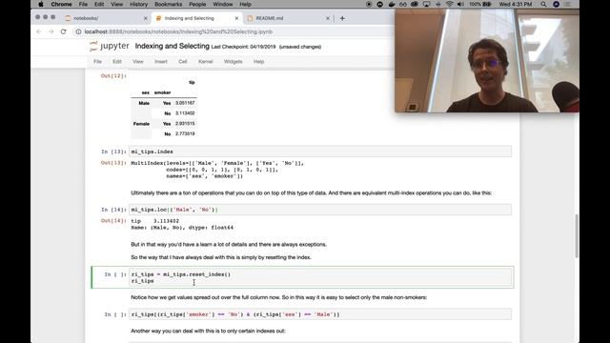Close the notebooks/ tab
The height and width of the screenshot is (343, 610).
click(x=146, y=18)
